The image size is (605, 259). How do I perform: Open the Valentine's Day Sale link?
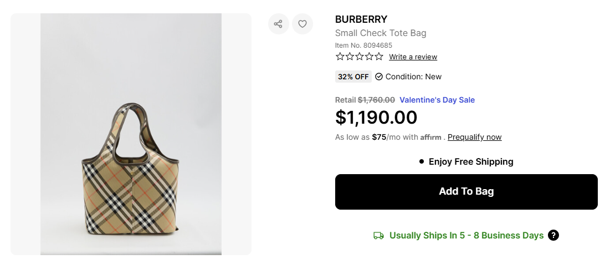437,100
